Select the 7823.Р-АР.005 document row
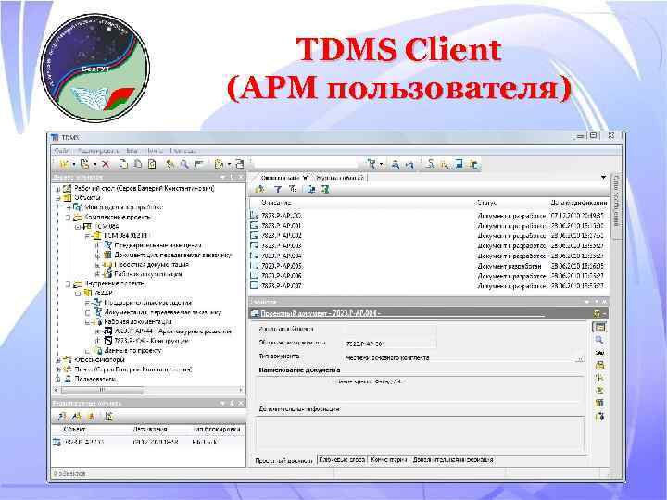 [429, 266]
